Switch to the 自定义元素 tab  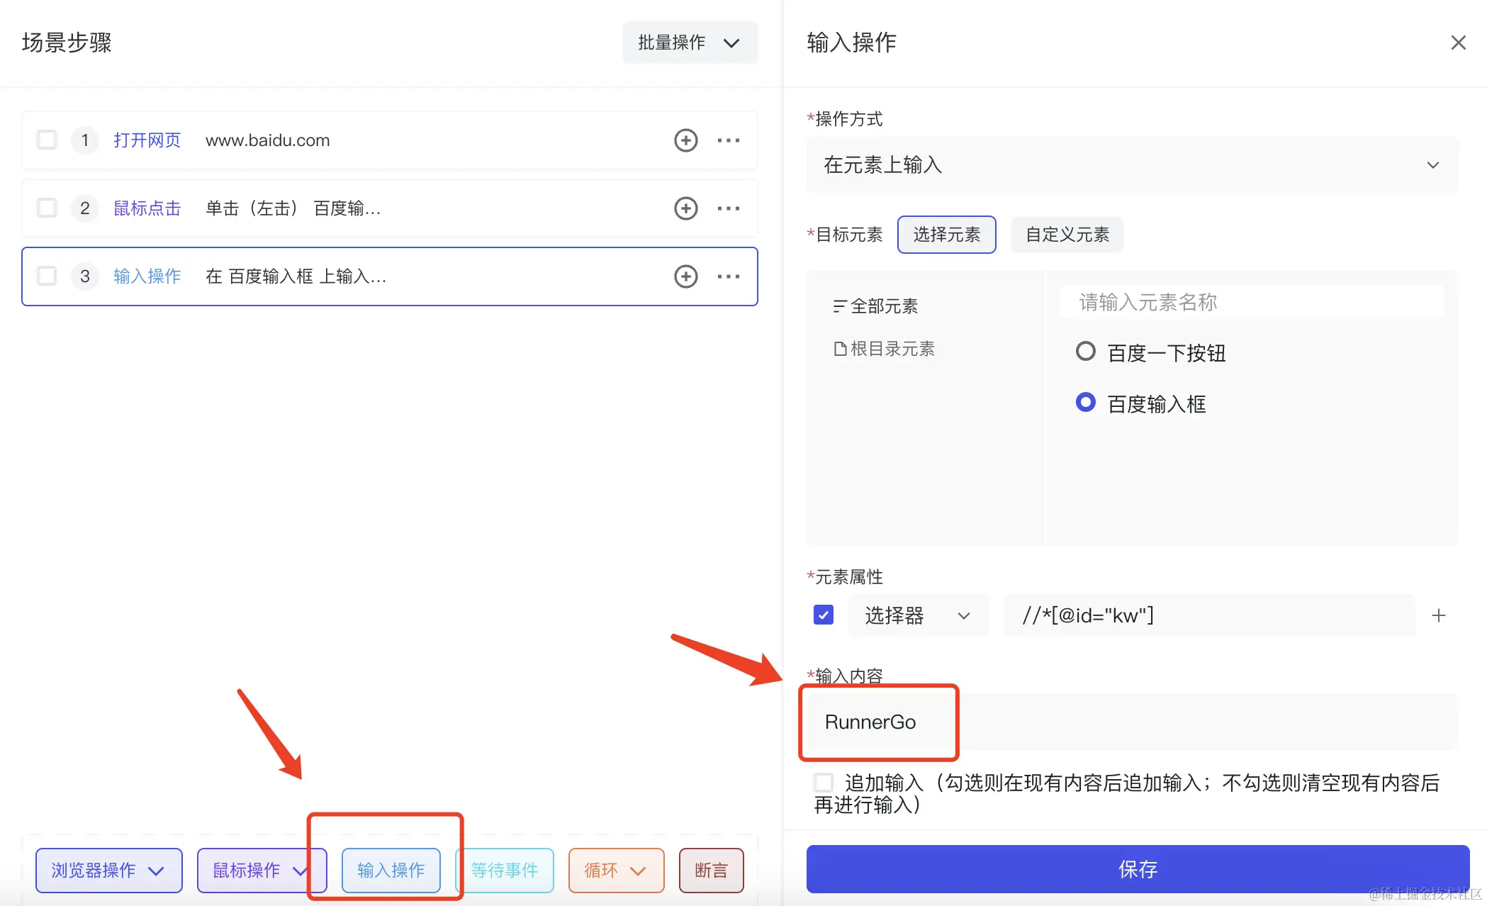[1067, 235]
